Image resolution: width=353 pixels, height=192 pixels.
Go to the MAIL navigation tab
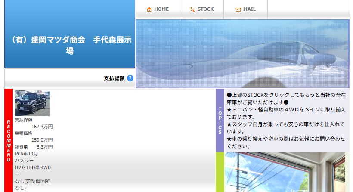pyautogui.click(x=245, y=9)
